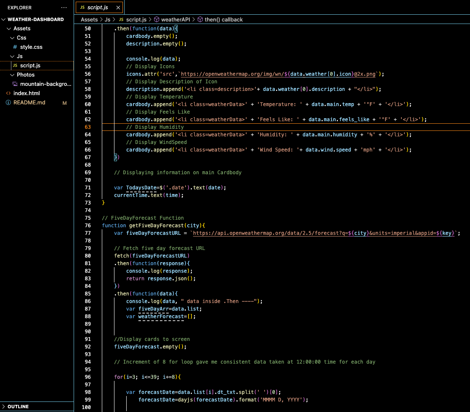Click the modified M badge on README.md

click(64, 103)
